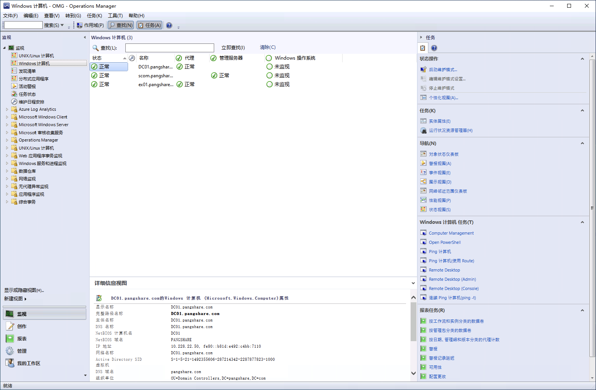The width and height of the screenshot is (596, 390).
Task: Collapse the 状态操作 section chevron
Action: [582, 58]
